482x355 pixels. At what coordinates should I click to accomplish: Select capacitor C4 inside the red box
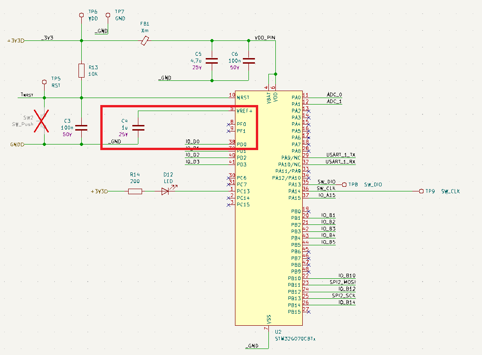coord(138,127)
